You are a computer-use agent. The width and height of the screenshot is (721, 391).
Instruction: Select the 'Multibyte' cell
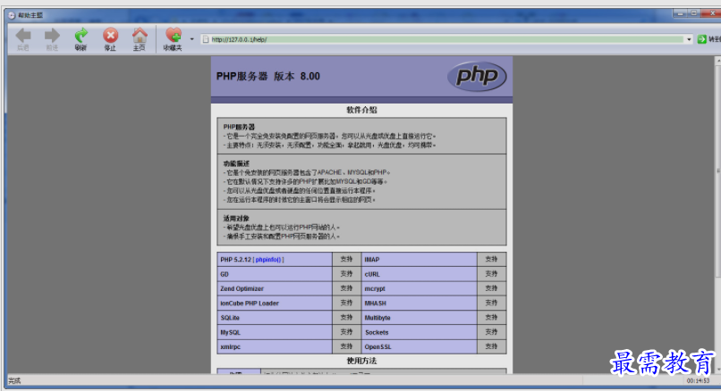(x=419, y=318)
